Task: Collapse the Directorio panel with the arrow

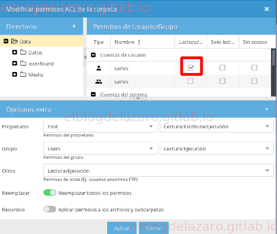Action: pyautogui.click(x=74, y=26)
